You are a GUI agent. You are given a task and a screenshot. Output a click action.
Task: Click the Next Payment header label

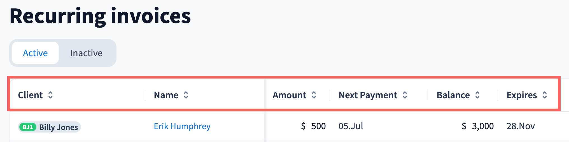368,95
